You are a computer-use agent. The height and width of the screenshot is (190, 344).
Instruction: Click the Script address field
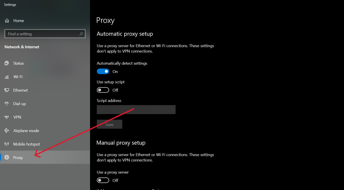(136, 110)
